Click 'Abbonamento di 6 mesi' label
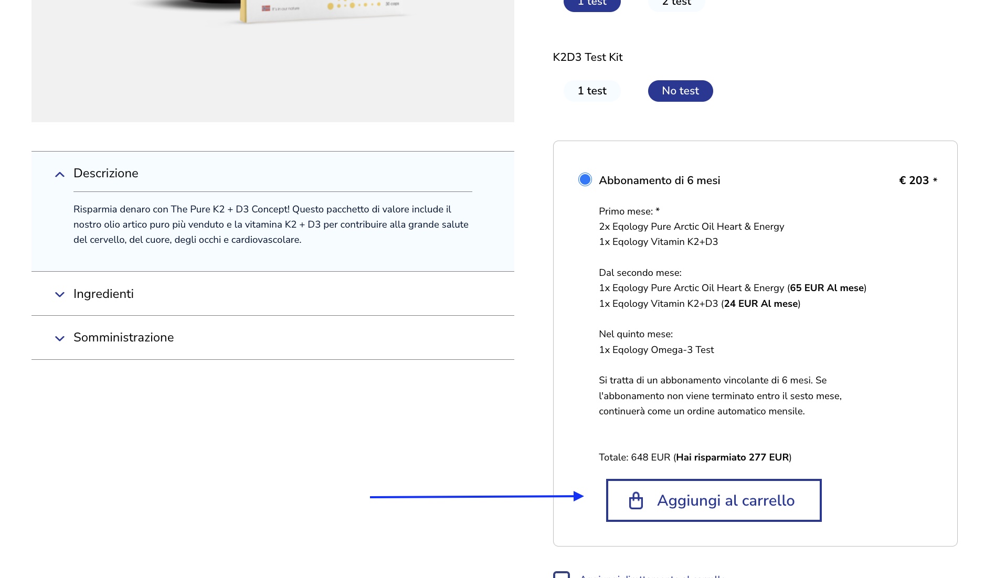Viewport: 995px width, 578px height. coord(660,180)
